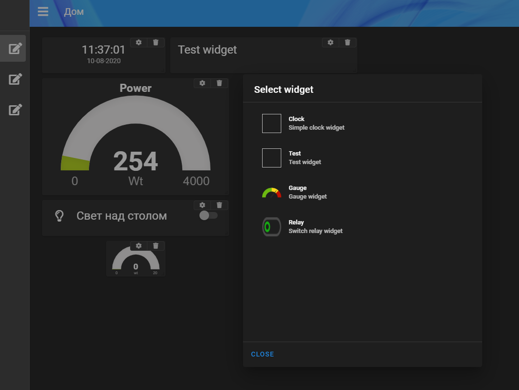Click the Select widget dialog heading
This screenshot has height=390, width=519.
(x=284, y=89)
